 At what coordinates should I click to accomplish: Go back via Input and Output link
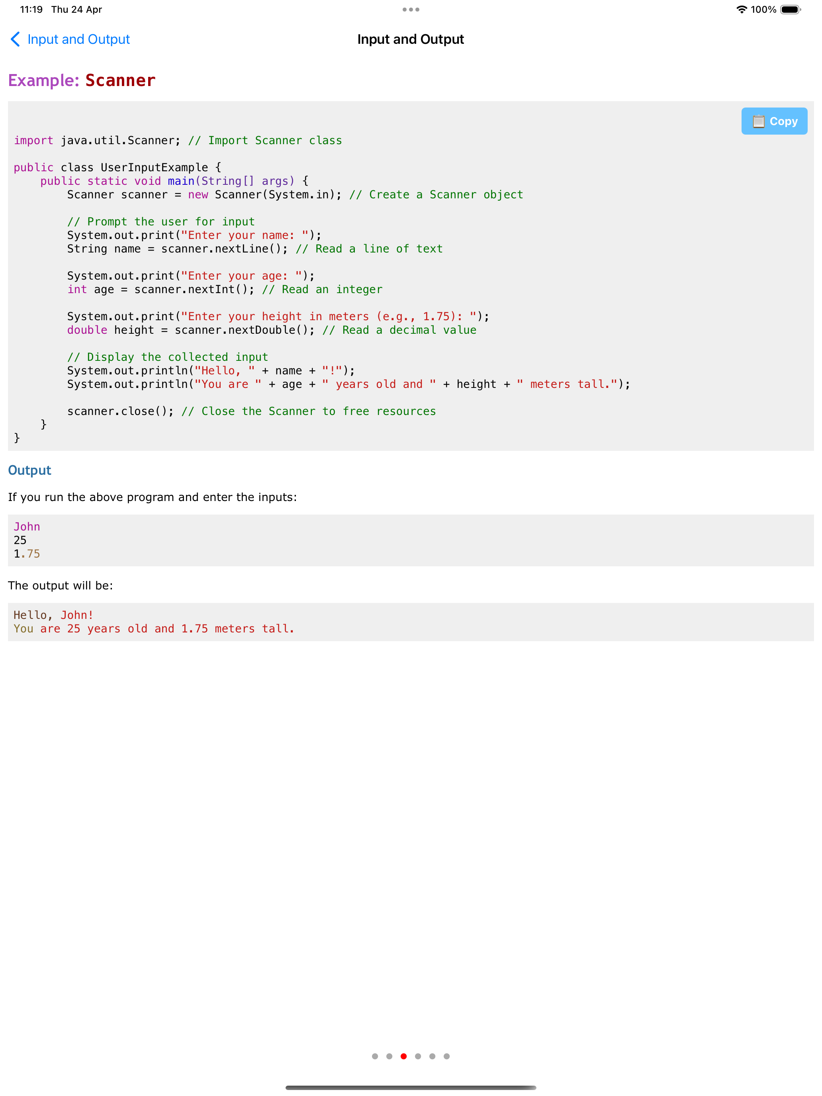(x=78, y=39)
